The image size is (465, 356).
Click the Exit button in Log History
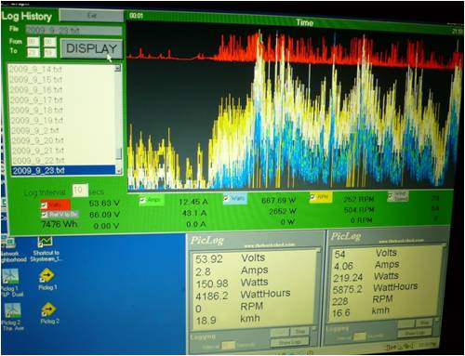pos(91,15)
